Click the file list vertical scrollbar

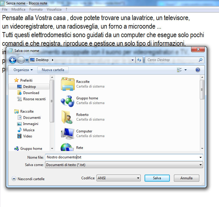202,112
